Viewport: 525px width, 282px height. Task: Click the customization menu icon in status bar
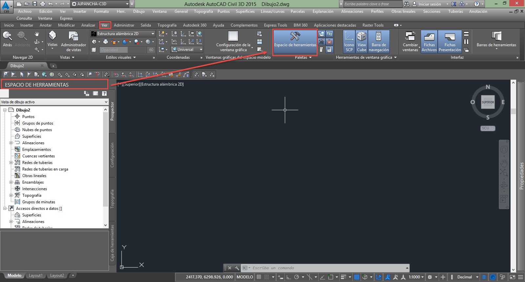[520, 277]
